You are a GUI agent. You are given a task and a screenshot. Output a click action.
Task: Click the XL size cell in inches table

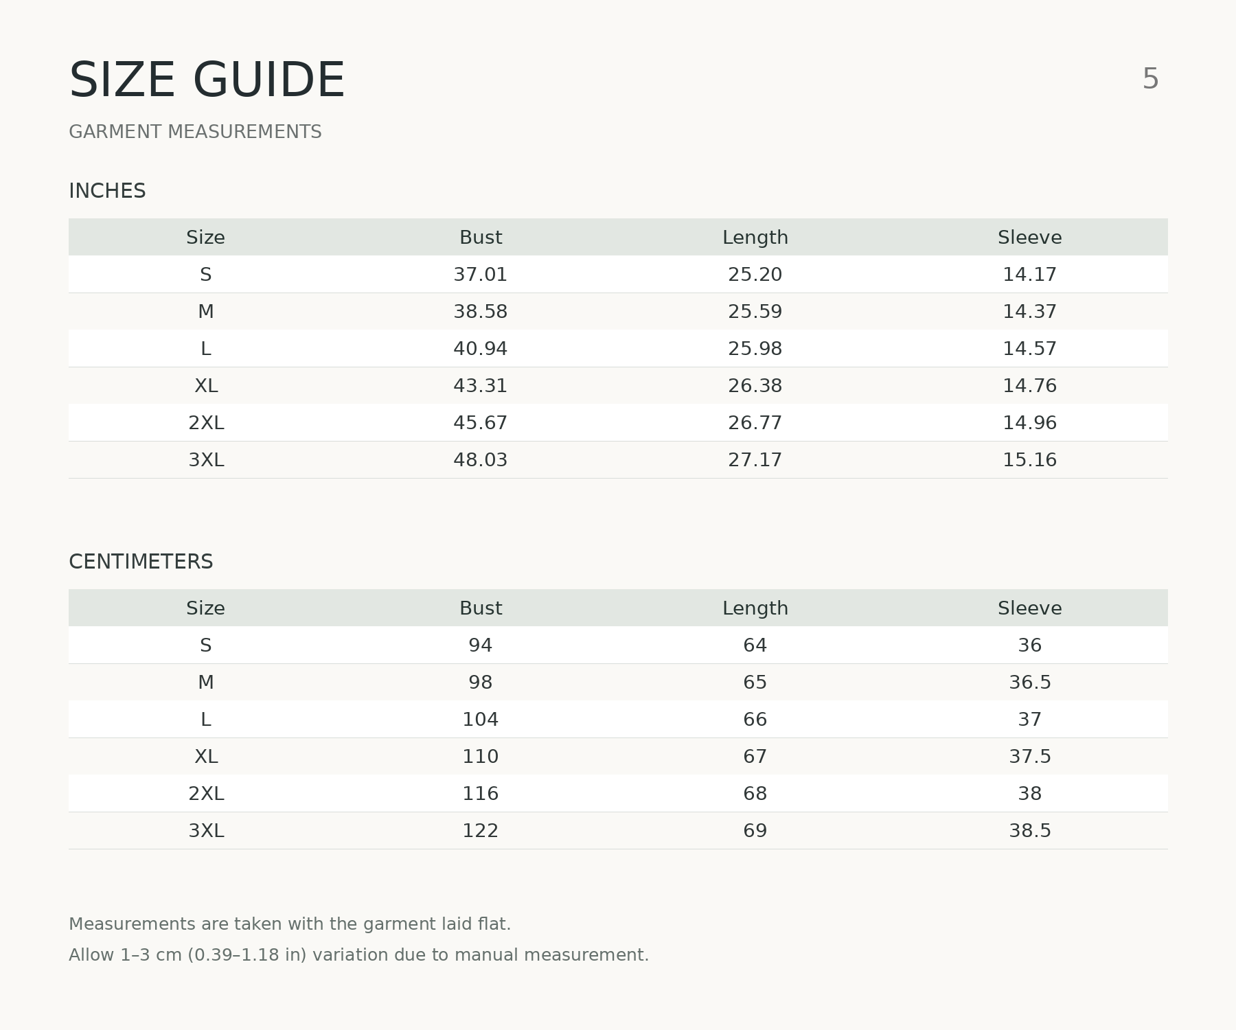click(x=206, y=386)
